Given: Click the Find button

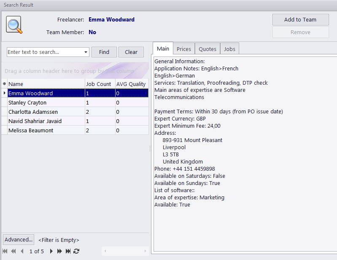Looking at the screenshot, I should pyautogui.click(x=104, y=52).
